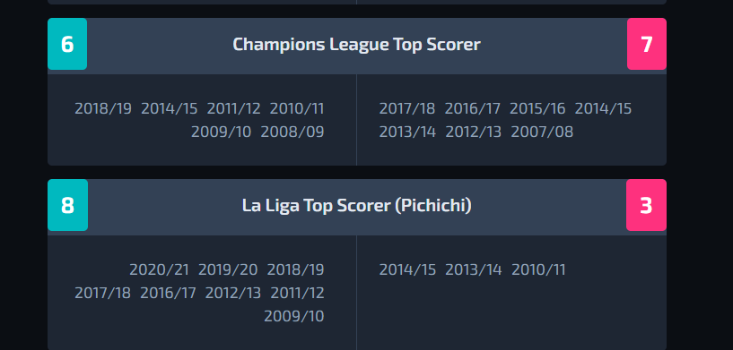733x350 pixels.
Task: Click 2011/12 in the Champions League left column
Action: click(234, 108)
